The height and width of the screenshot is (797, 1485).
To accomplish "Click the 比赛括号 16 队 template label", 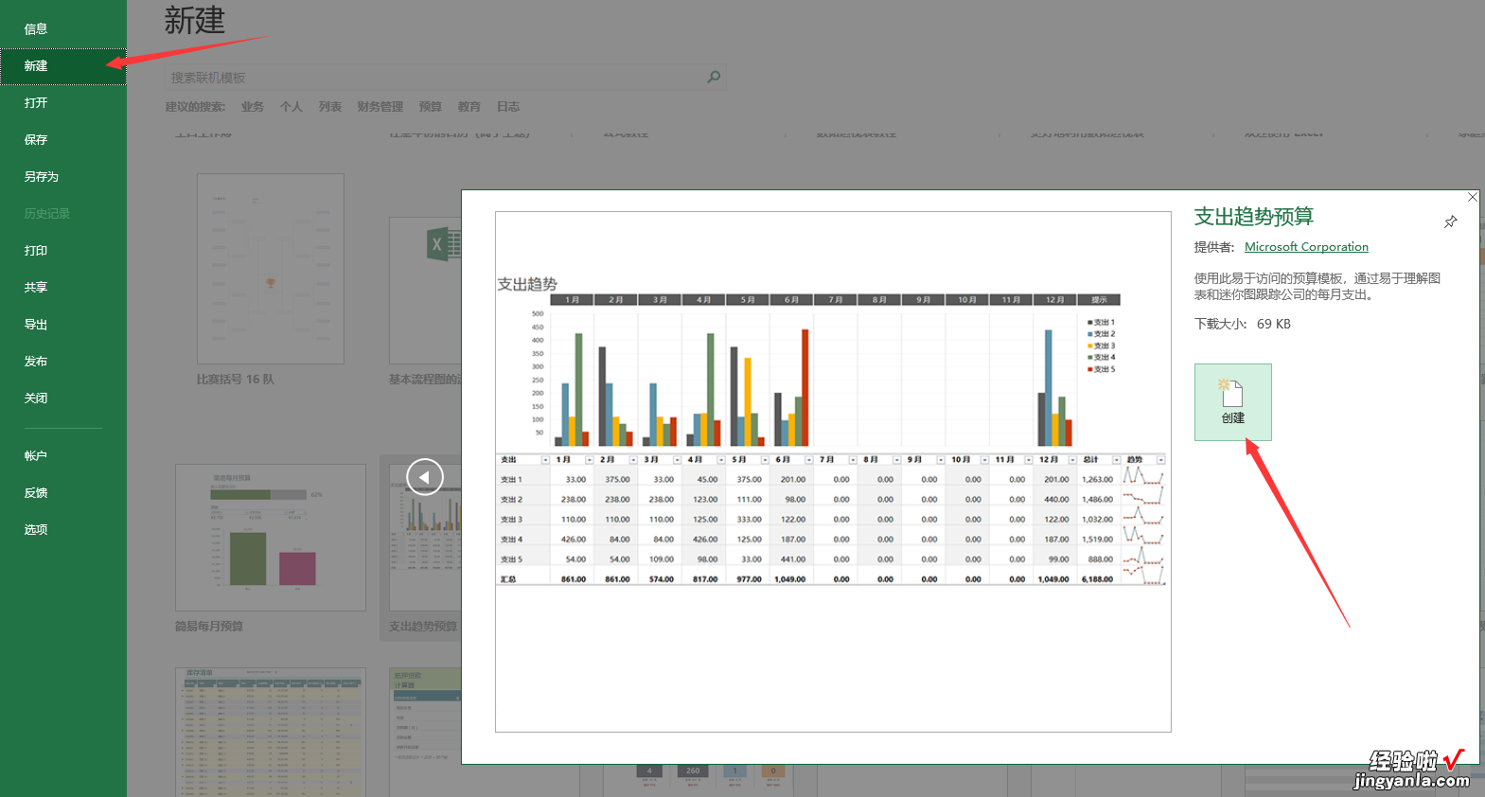I will (236, 380).
